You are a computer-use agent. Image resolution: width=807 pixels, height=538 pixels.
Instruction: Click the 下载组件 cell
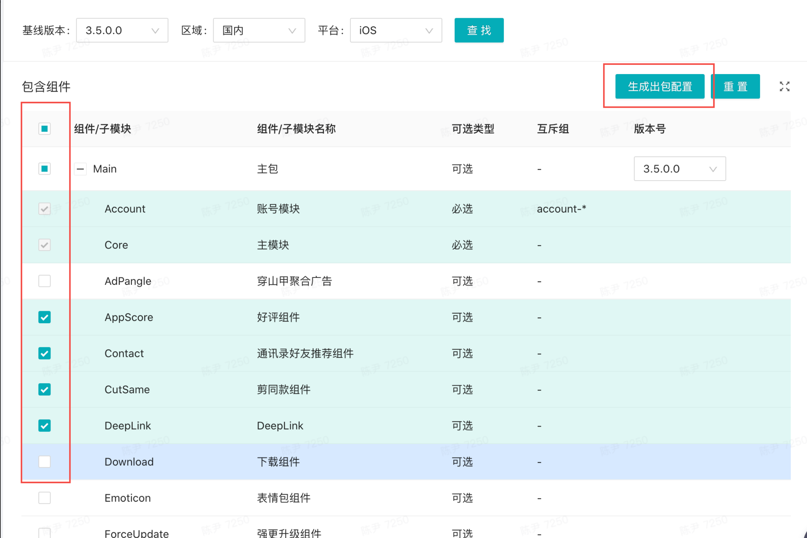tap(279, 462)
